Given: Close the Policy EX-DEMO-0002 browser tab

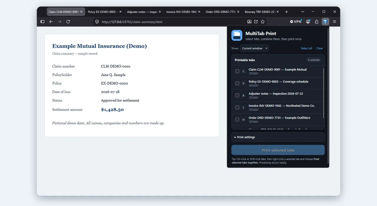Looking at the screenshot, I should coord(120,12).
